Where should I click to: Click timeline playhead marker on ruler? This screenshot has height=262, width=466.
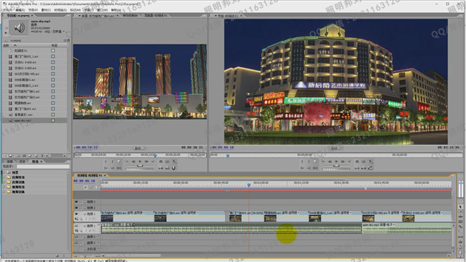coord(249,185)
